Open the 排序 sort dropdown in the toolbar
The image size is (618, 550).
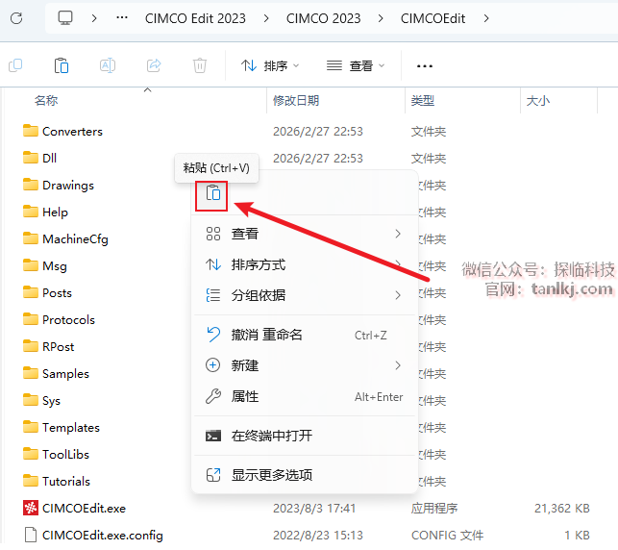[270, 65]
